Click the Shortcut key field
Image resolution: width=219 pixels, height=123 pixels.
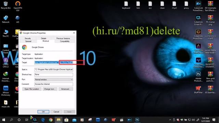pos(54,74)
